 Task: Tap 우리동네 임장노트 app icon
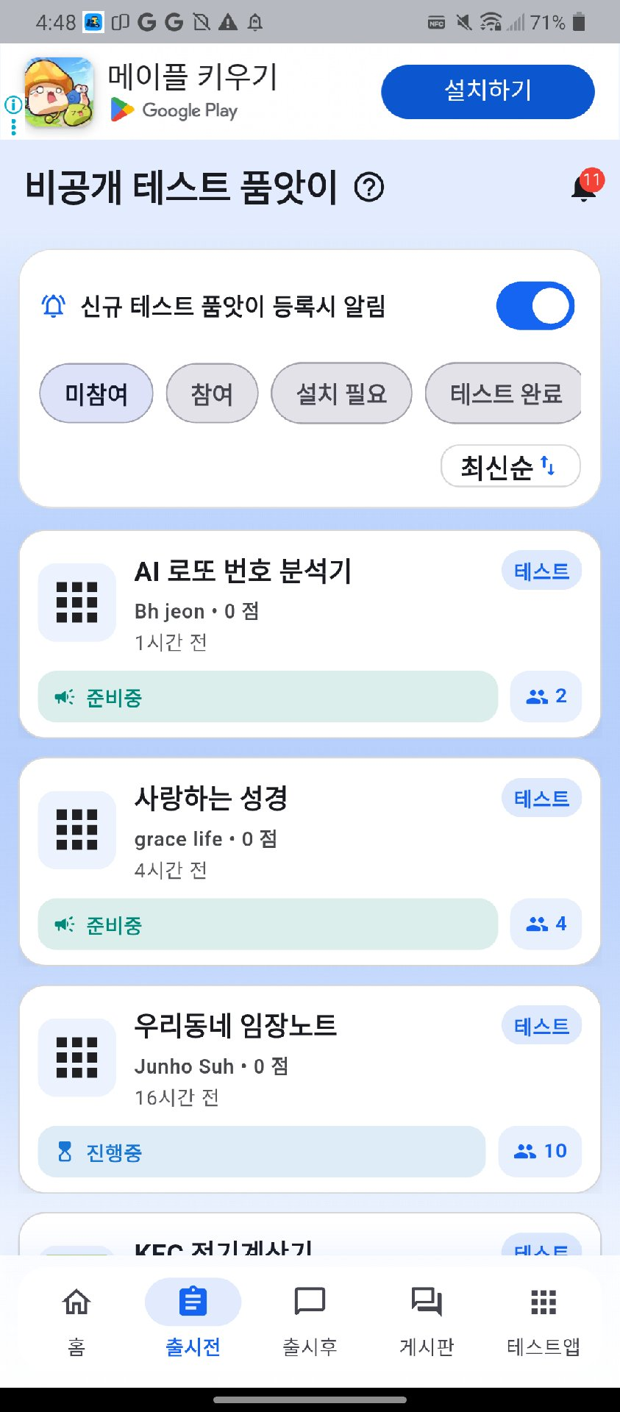click(x=77, y=1058)
